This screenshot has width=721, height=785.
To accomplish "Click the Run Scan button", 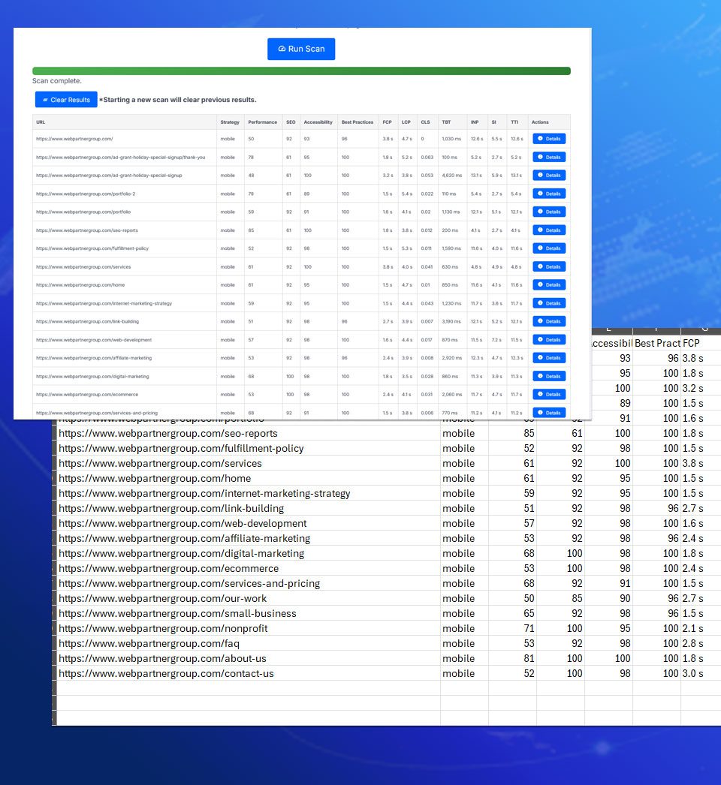I will coord(301,49).
